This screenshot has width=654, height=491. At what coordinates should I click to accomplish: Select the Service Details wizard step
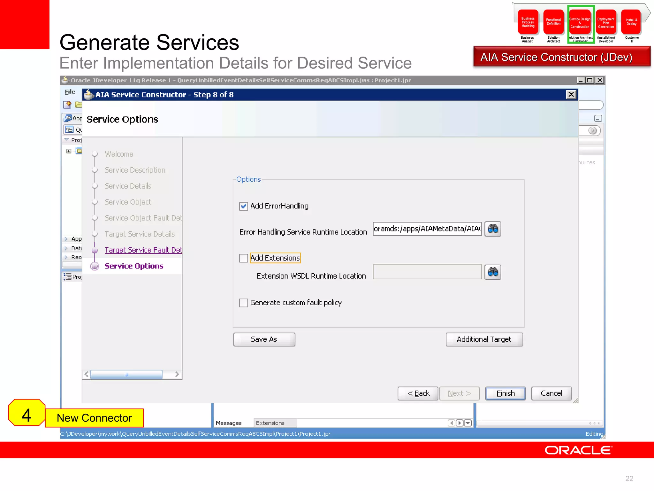128,186
